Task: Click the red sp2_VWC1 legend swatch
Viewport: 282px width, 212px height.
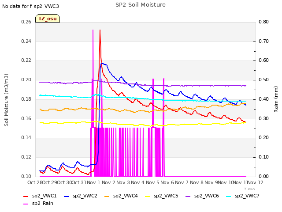Action: (26, 196)
